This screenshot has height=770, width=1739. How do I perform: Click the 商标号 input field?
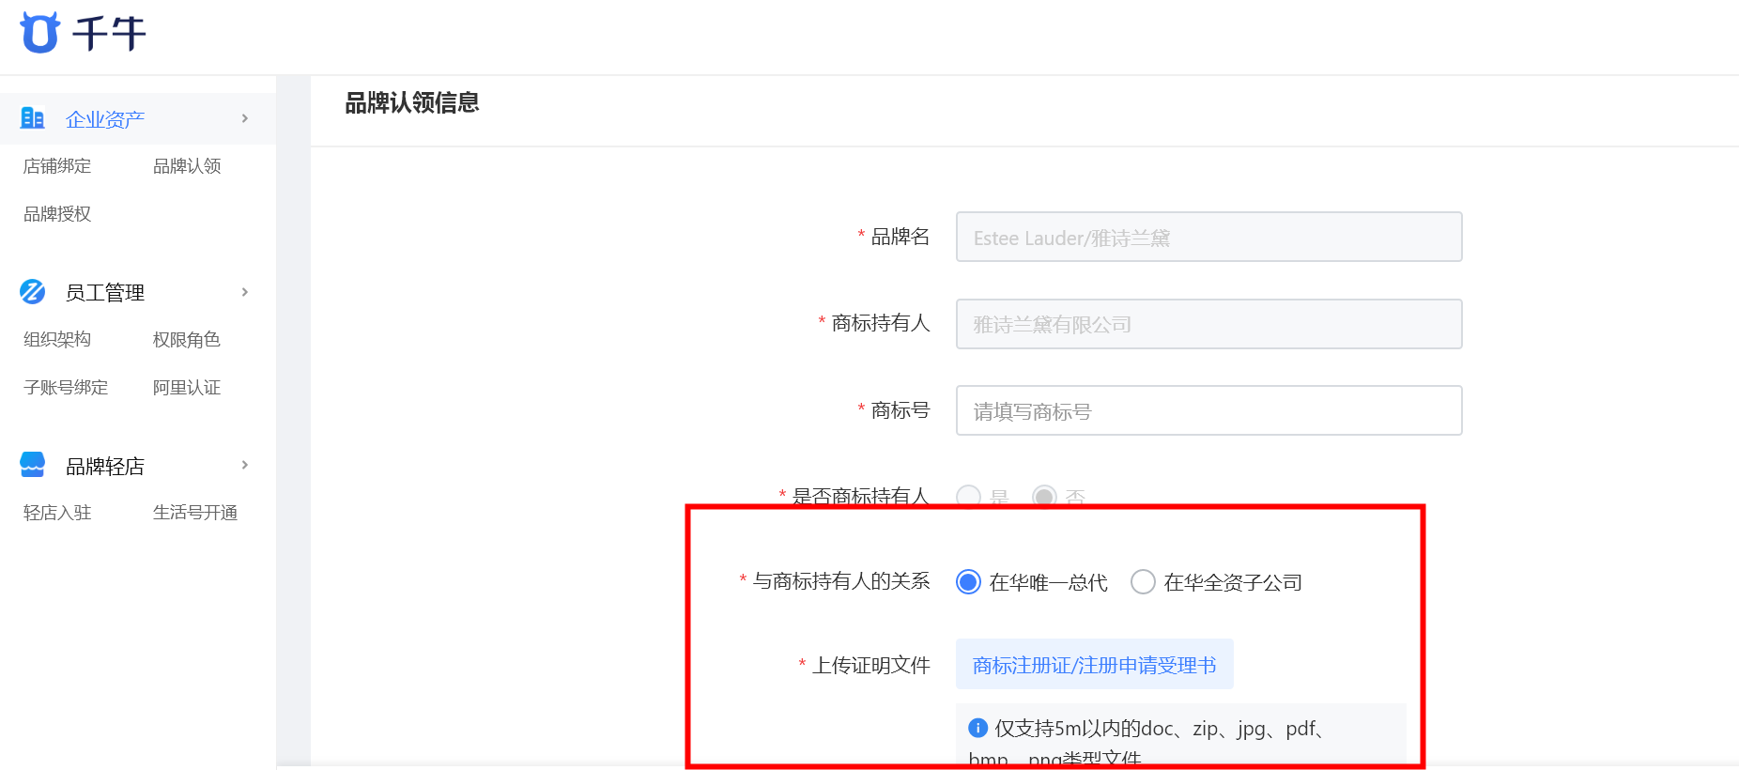point(1208,410)
